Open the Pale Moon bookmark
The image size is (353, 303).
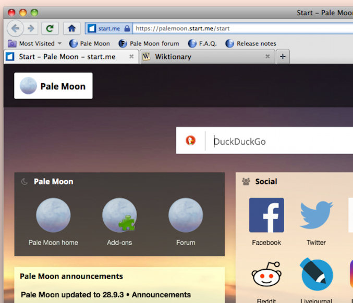[x=89, y=43]
